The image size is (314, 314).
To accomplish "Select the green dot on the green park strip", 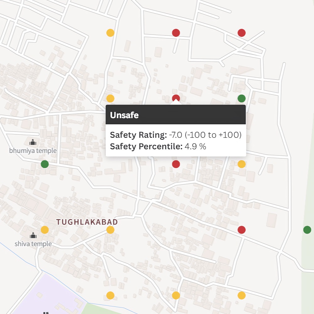I will click(x=307, y=230).
